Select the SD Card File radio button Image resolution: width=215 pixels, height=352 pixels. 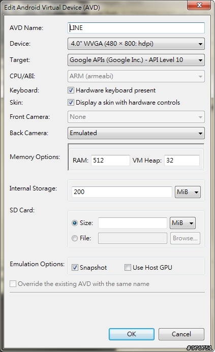[x=75, y=238]
